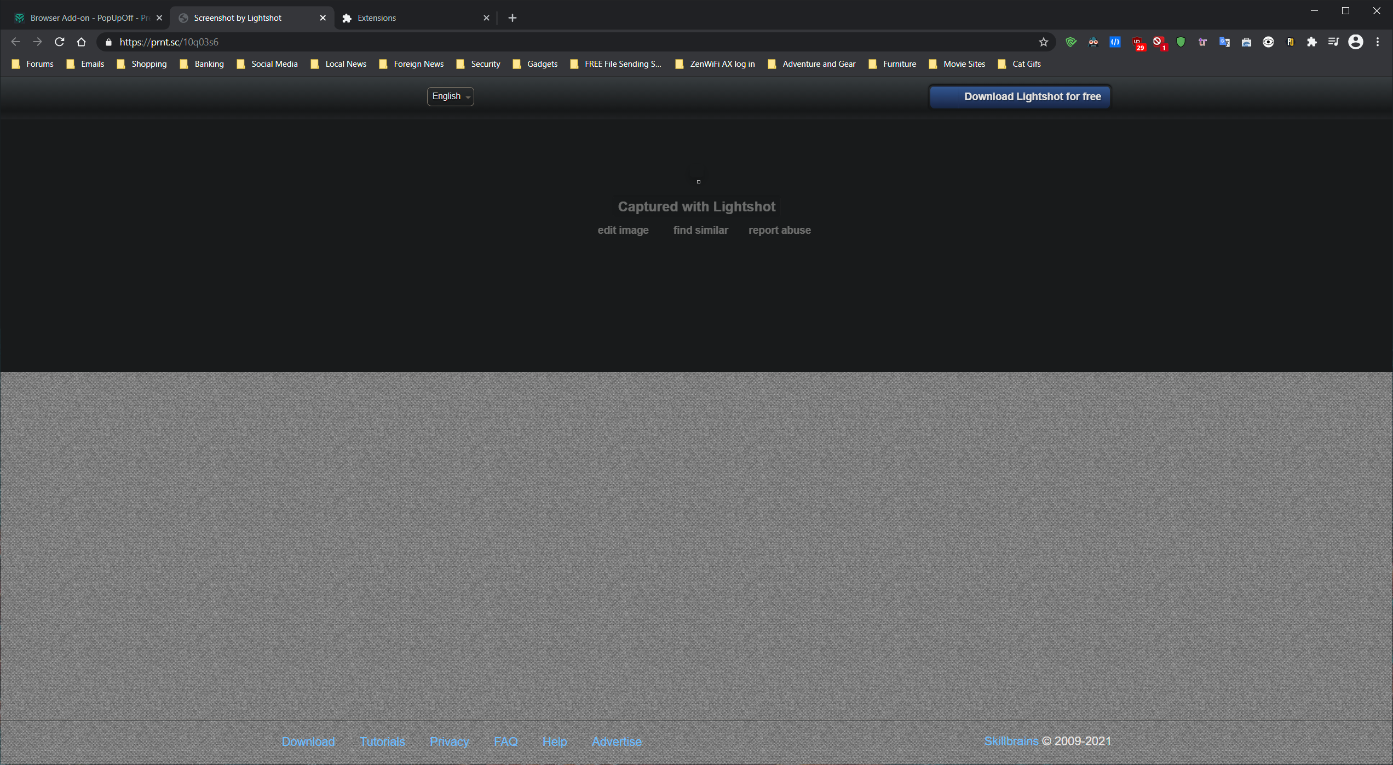This screenshot has width=1393, height=765.
Task: Expand the English language dropdown
Action: coord(450,96)
